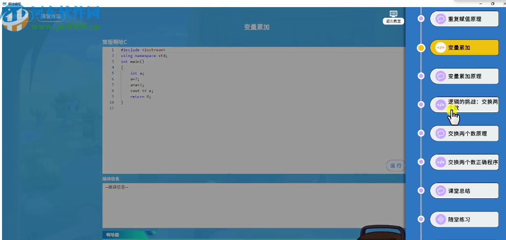Screen dimensions: 506x240
Task: Click the app icon in the title bar
Action: [x=5, y=4]
